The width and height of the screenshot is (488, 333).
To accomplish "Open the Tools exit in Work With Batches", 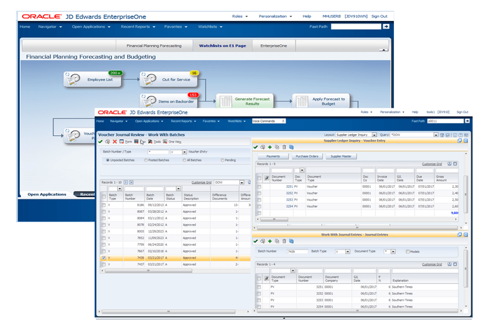I will coord(155,142).
